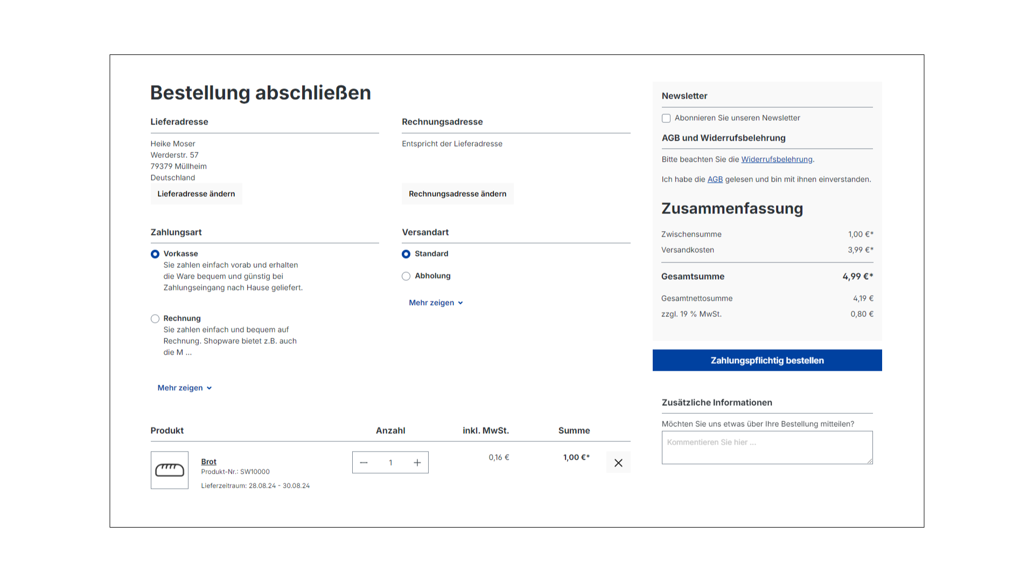Decrease the Brot quantity with minus icon
The width and height of the screenshot is (1034, 582).
click(x=364, y=463)
